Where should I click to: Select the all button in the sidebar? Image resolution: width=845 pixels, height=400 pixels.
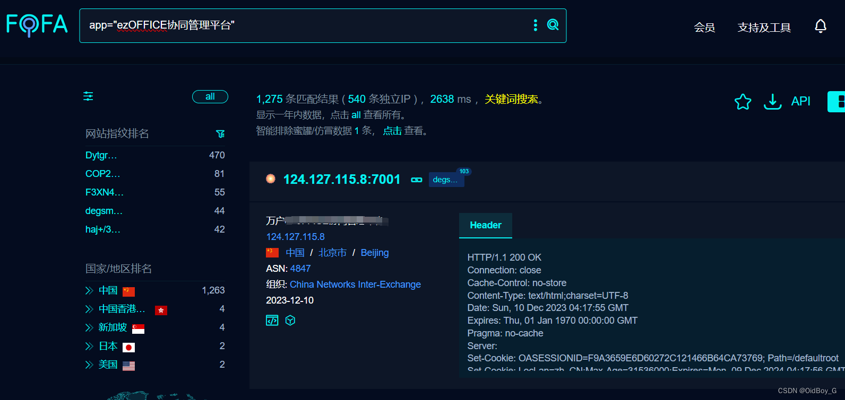[x=210, y=96]
